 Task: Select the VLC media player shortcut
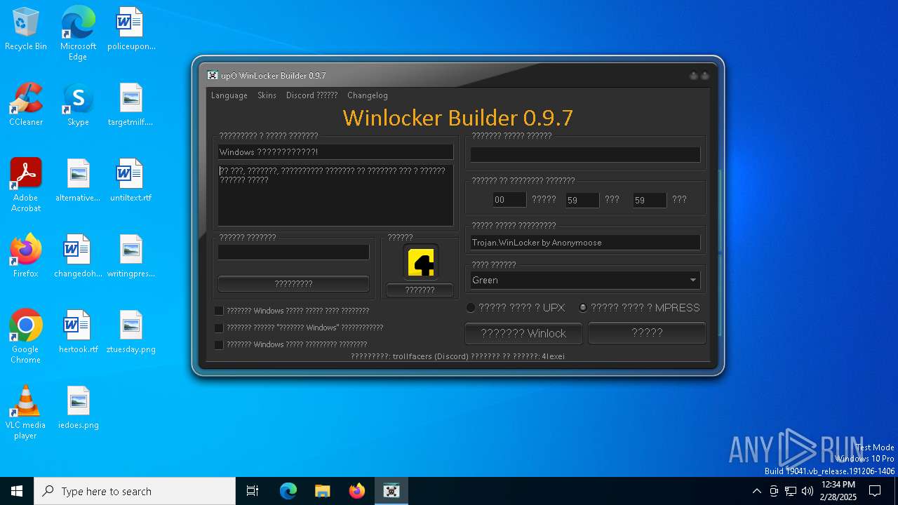(x=26, y=412)
